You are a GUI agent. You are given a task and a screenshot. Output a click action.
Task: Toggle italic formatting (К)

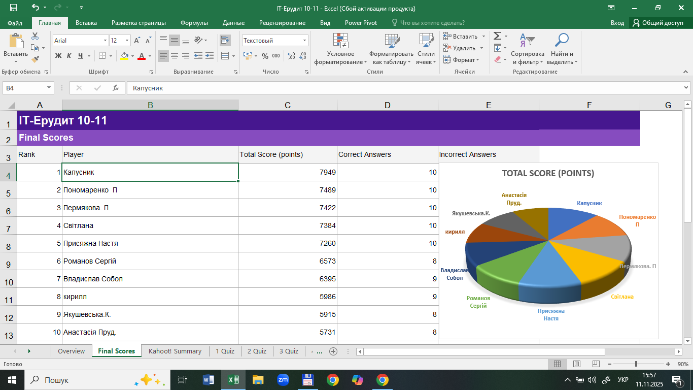tap(70, 56)
